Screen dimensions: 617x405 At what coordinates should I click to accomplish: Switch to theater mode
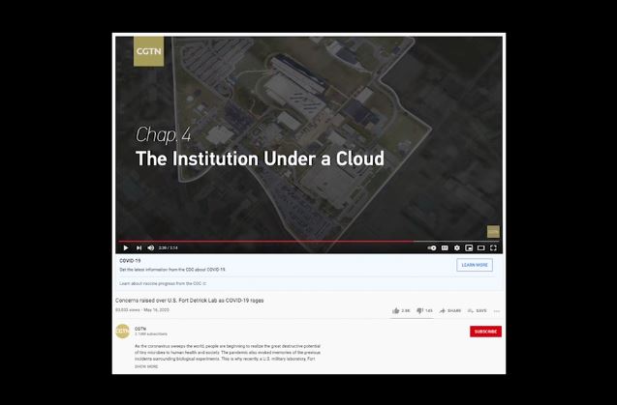[480, 247]
